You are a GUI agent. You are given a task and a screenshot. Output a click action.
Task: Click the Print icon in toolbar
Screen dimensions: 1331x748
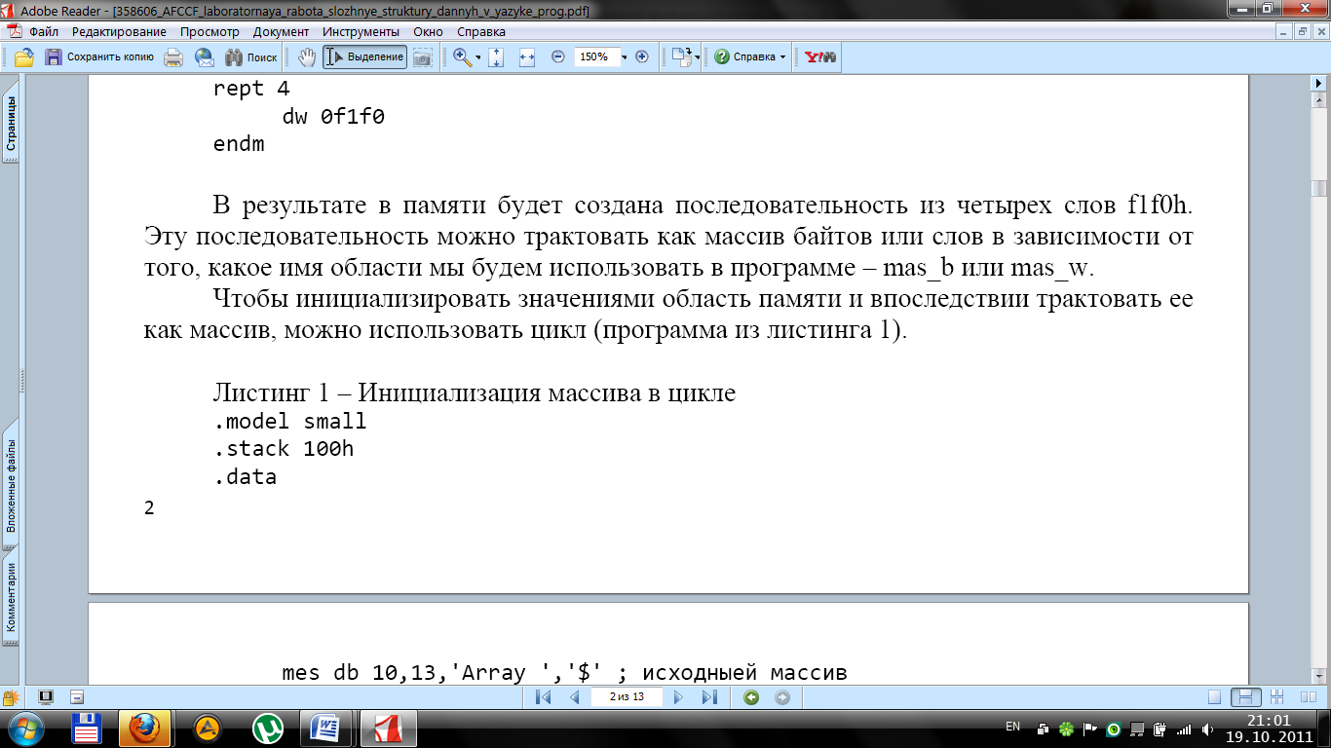[x=173, y=57]
